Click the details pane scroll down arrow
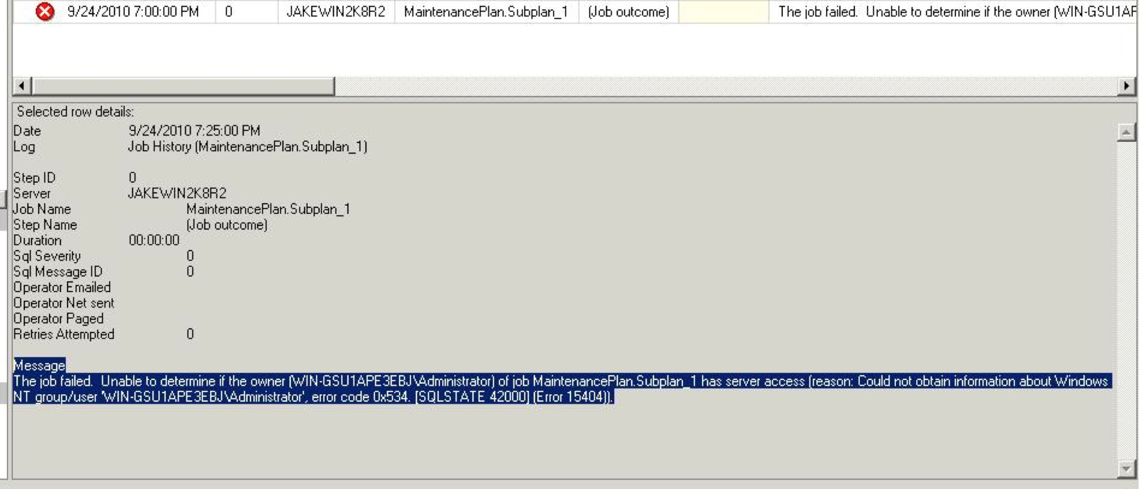The width and height of the screenshot is (1139, 489). (1126, 469)
